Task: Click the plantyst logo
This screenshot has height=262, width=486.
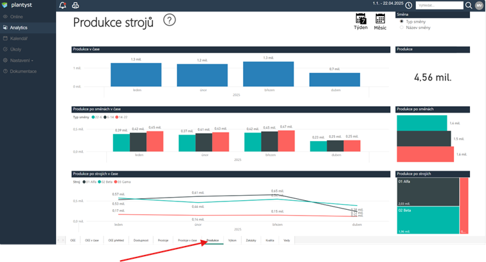Action: 17,5
